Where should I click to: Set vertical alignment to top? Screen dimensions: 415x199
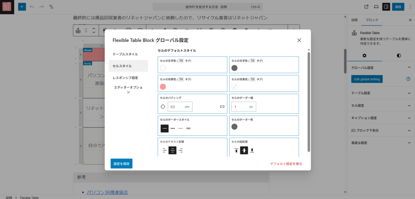236,150
